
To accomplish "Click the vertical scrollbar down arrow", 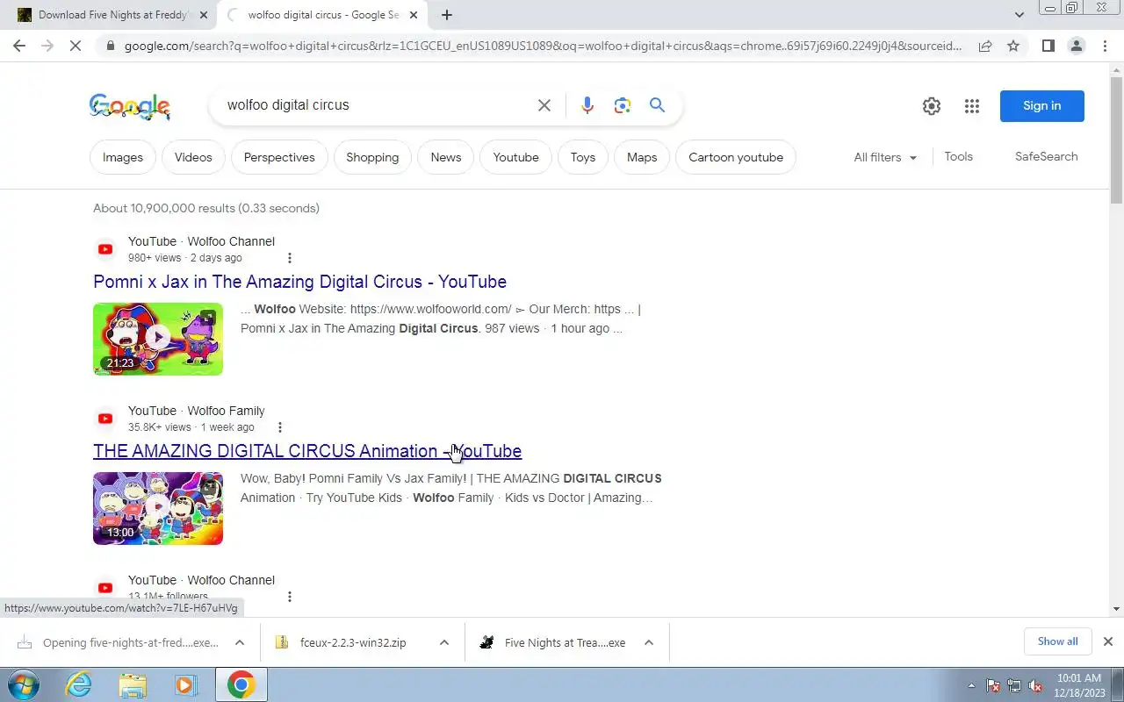I will 1116,609.
